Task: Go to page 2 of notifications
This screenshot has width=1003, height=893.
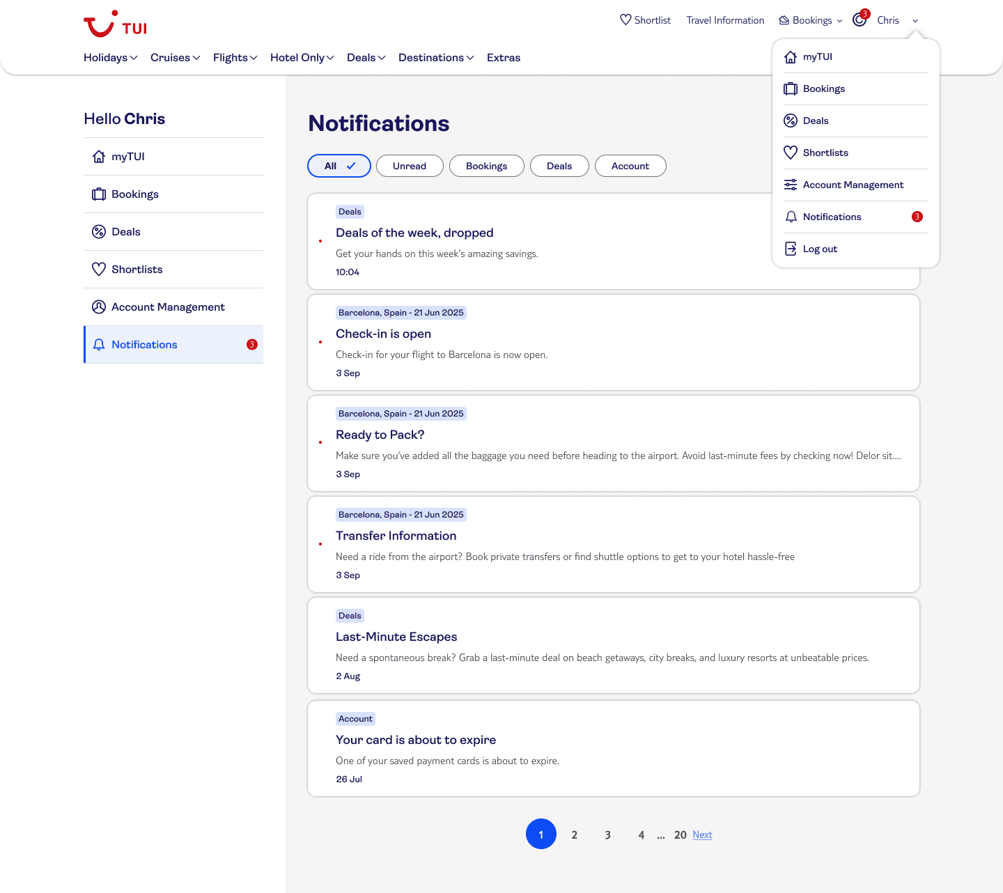Action: click(575, 834)
